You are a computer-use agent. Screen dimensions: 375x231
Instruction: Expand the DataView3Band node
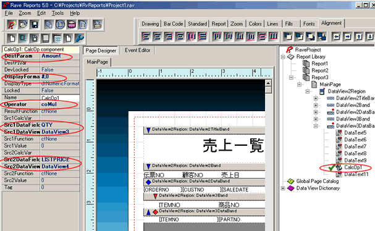click(x=316, y=119)
